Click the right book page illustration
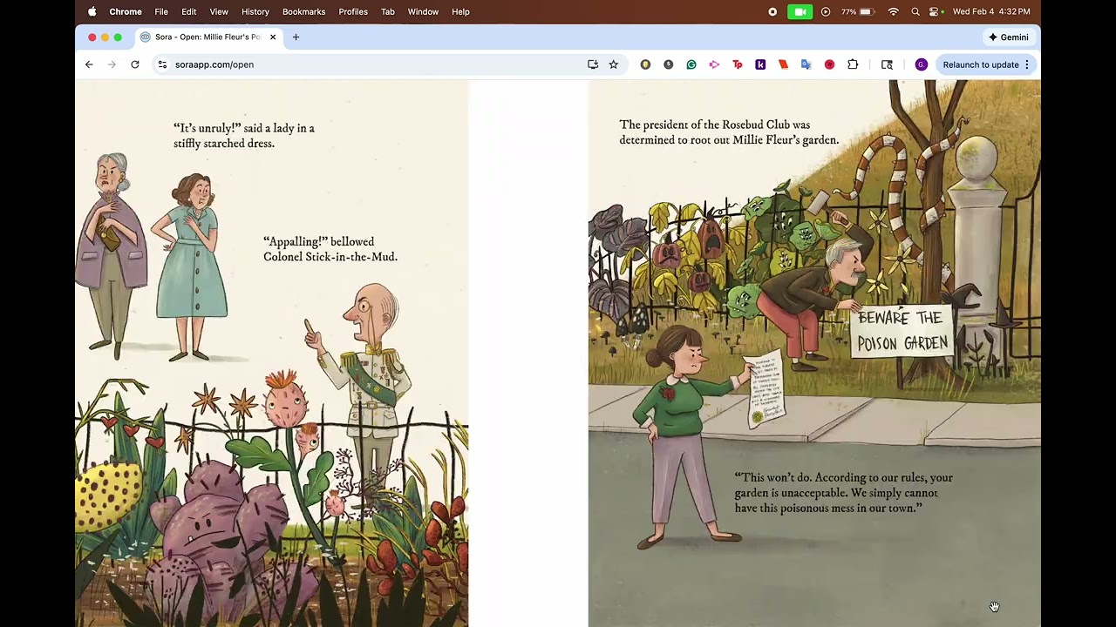 tap(814, 354)
